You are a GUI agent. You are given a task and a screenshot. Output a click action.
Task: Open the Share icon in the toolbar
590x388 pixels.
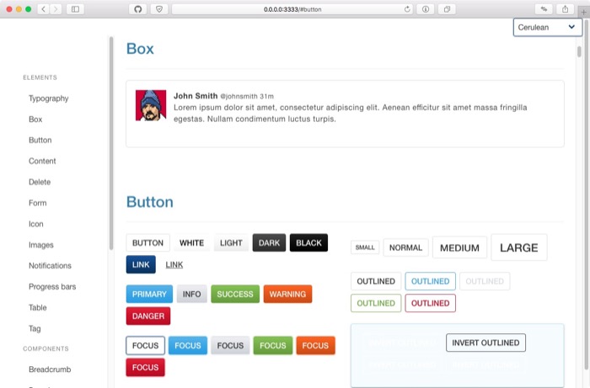pyautogui.click(x=563, y=9)
